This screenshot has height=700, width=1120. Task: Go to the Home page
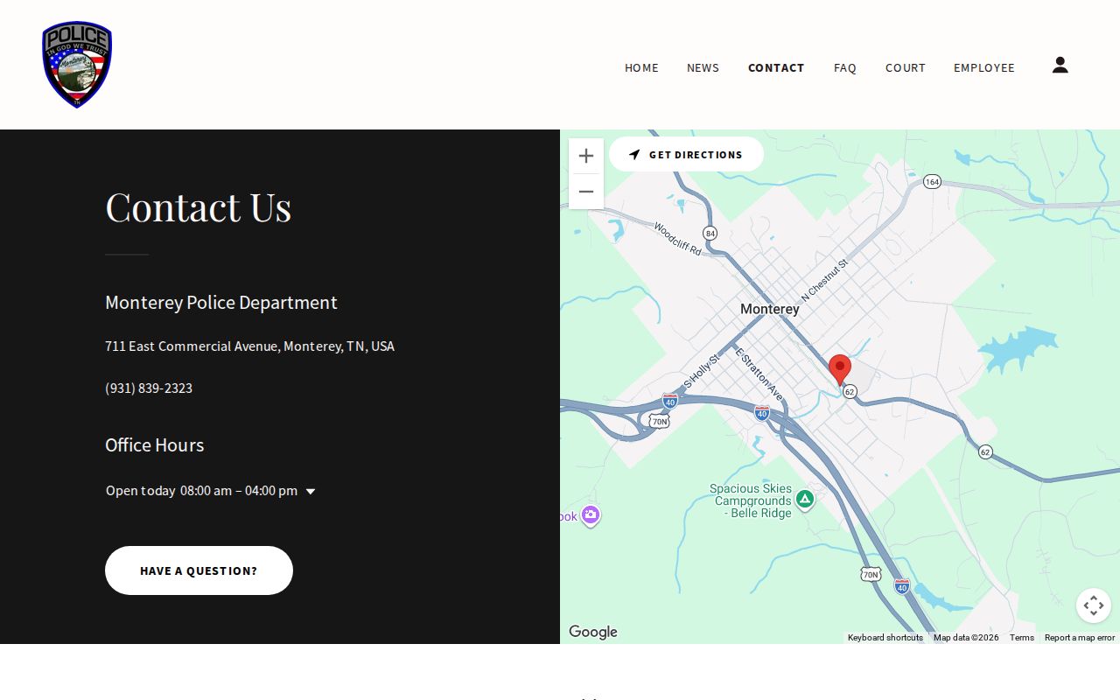[641, 67]
